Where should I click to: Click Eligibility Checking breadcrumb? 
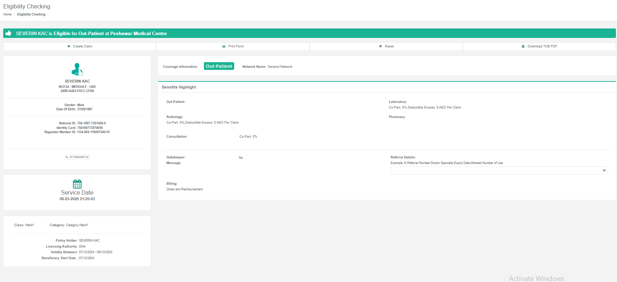(x=31, y=14)
